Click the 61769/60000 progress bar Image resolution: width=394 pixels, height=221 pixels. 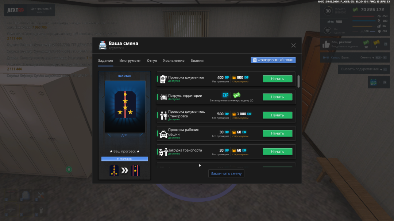pos(124,159)
